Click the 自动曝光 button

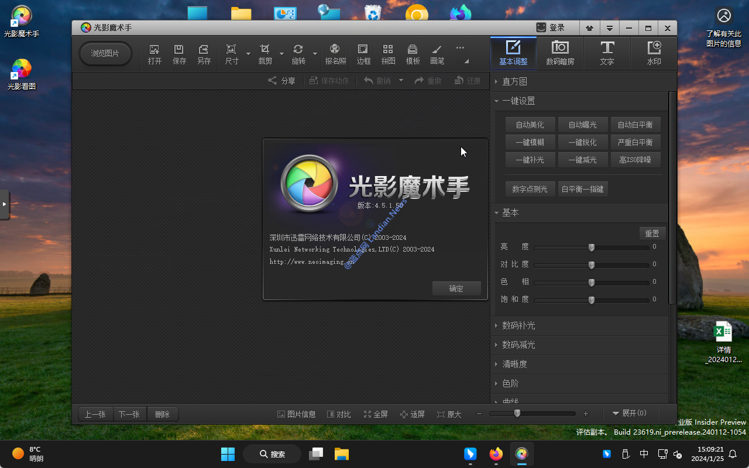(582, 125)
